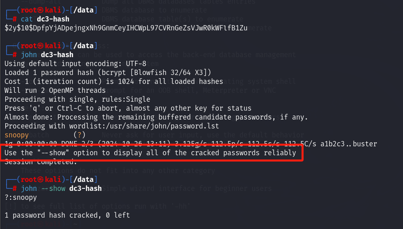Click the 'Almost done: Processing' status line
This screenshot has height=229, width=403.
click(x=156, y=117)
